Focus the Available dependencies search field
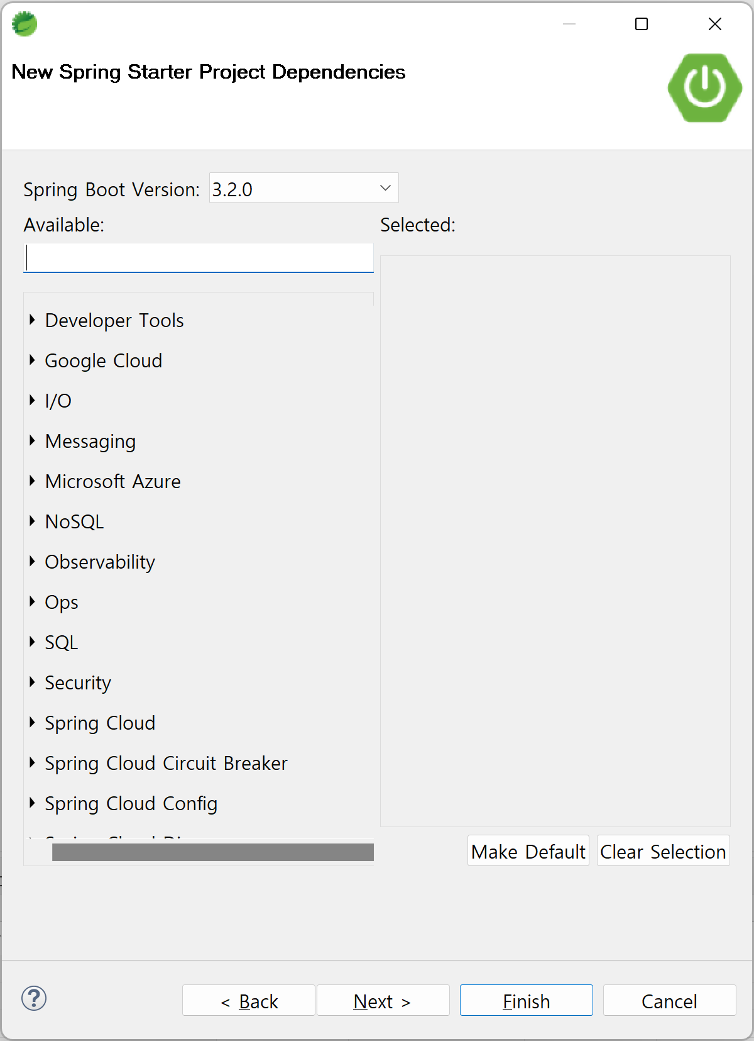The height and width of the screenshot is (1041, 754). coord(199,258)
